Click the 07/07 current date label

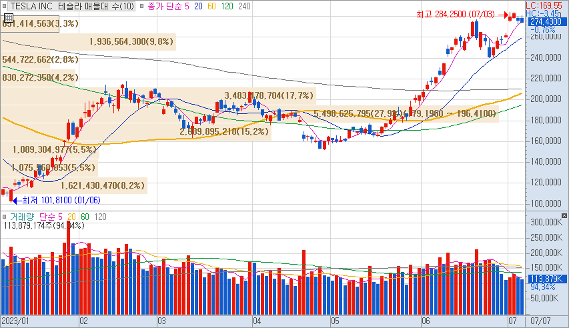pos(541,321)
